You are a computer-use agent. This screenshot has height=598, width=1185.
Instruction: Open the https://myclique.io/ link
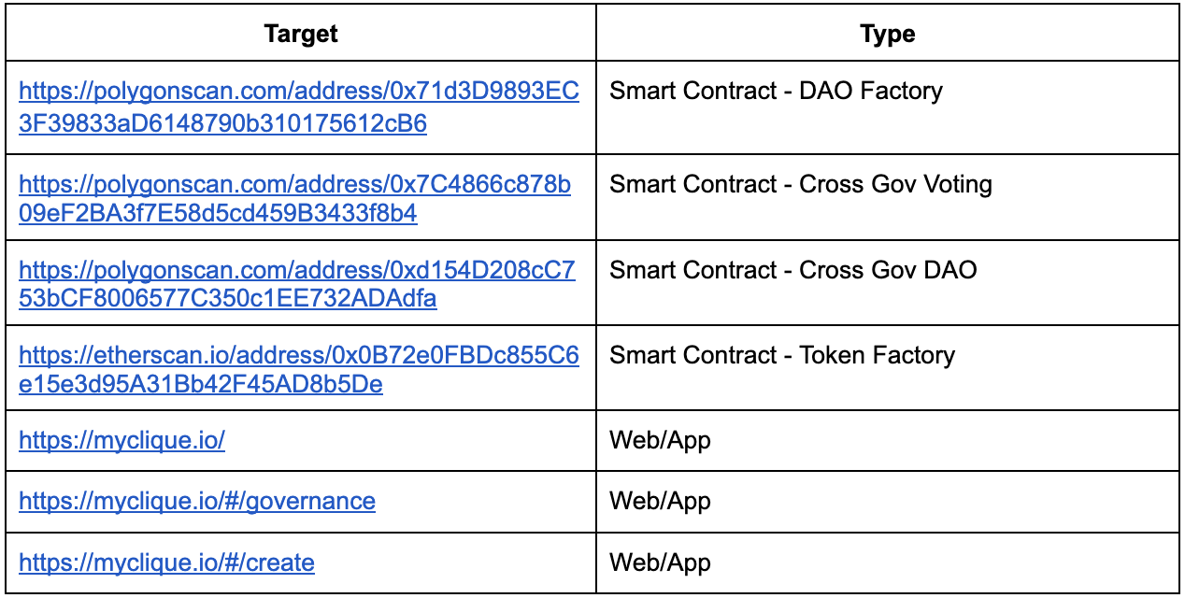121,441
